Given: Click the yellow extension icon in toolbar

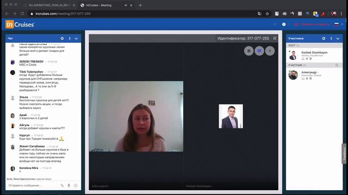Looking at the screenshot, I should point(315,14).
